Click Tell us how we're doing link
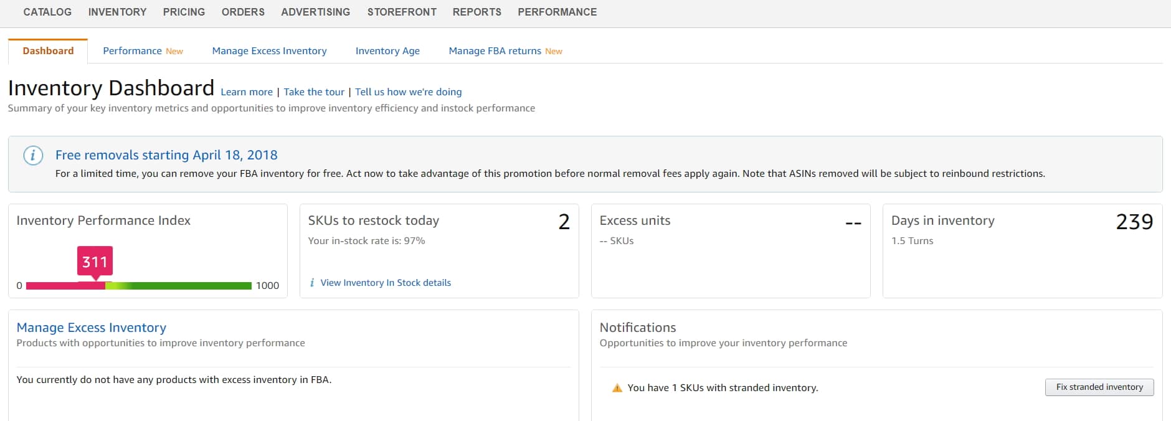This screenshot has height=421, width=1171. [x=409, y=92]
